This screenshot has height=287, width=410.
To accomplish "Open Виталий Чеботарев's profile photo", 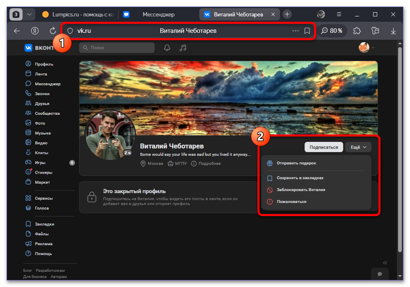I will click(x=110, y=135).
